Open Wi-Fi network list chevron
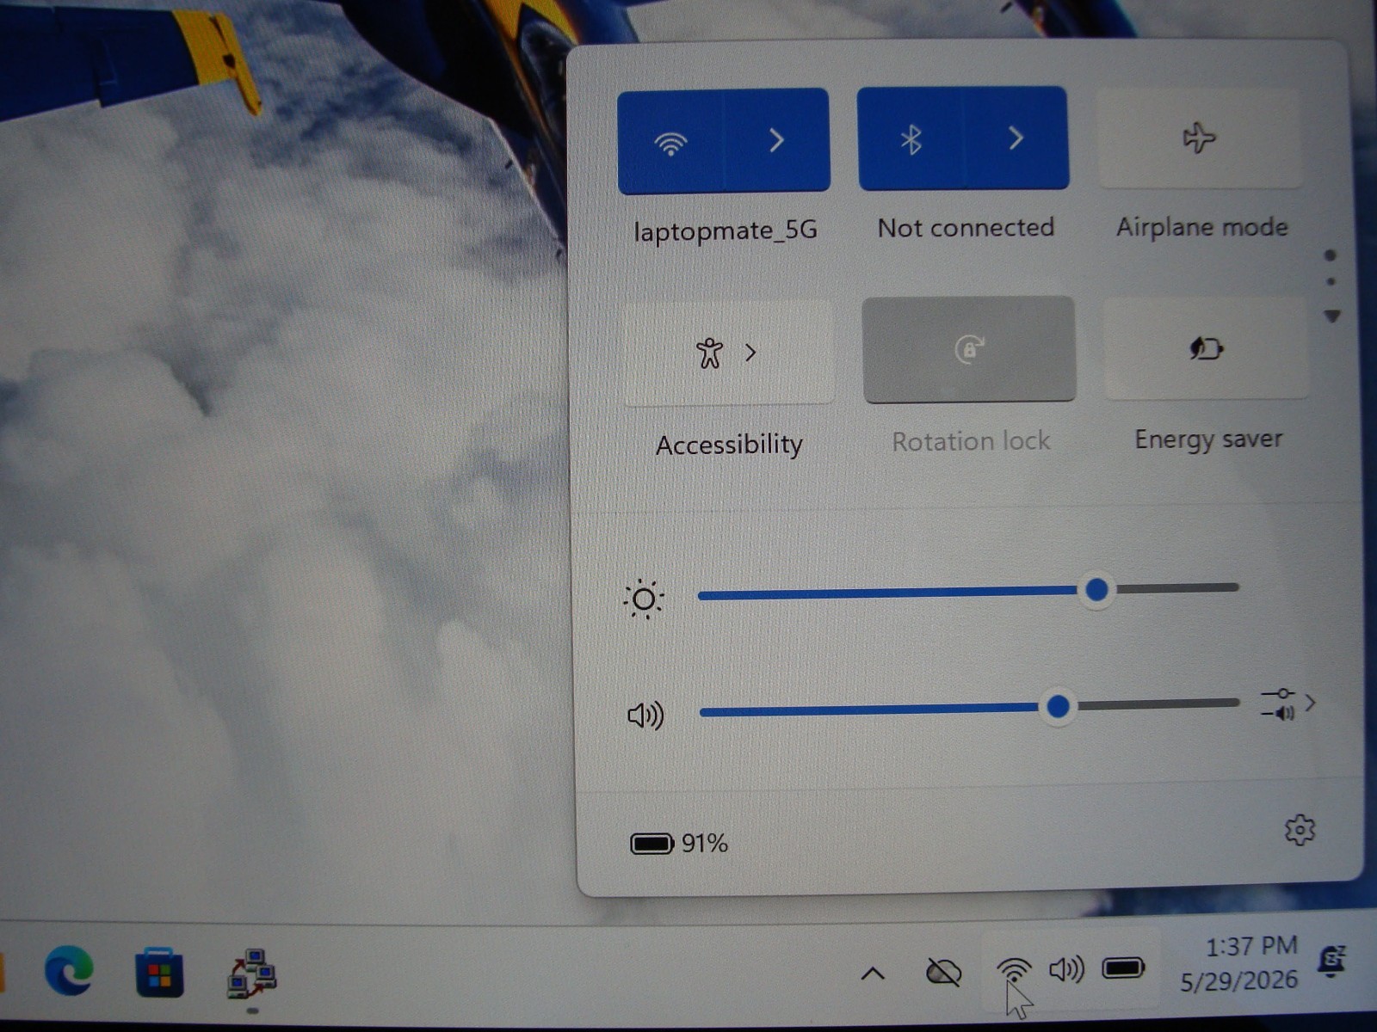1377x1032 pixels. (x=777, y=140)
